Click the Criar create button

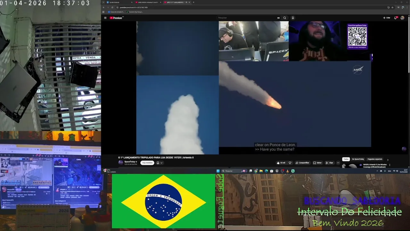tap(387, 18)
